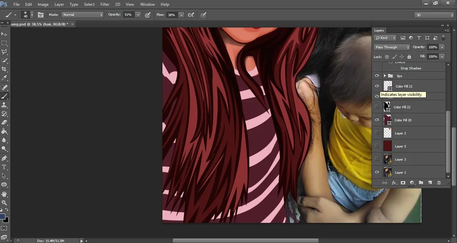
Task: Open the tool preset picker arrow
Action: [x=15, y=15]
